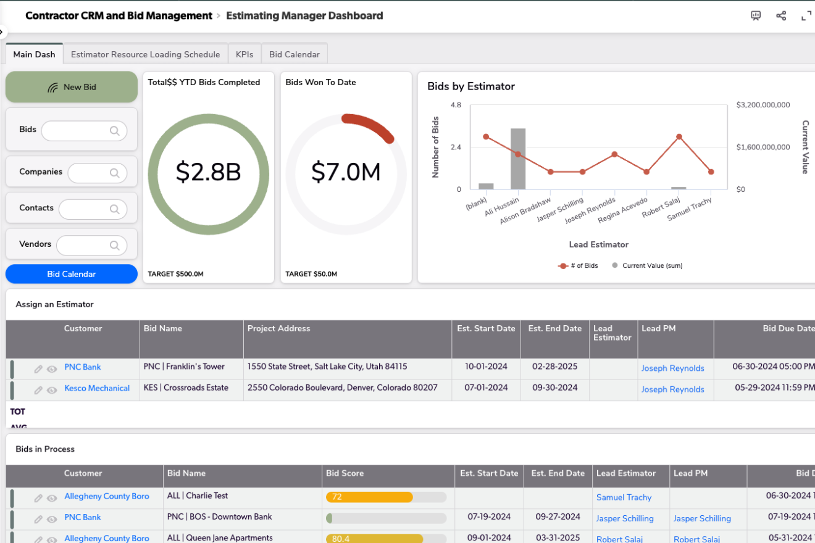Click pencil icon on Allegheny Charlie Test row

(x=38, y=498)
